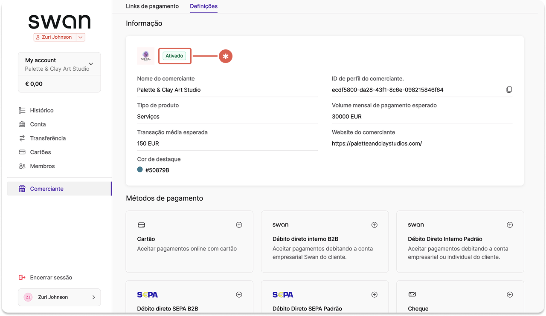Screen dimensions: 546x316
Task: Click the ZJ avatar icon
Action: click(28, 297)
